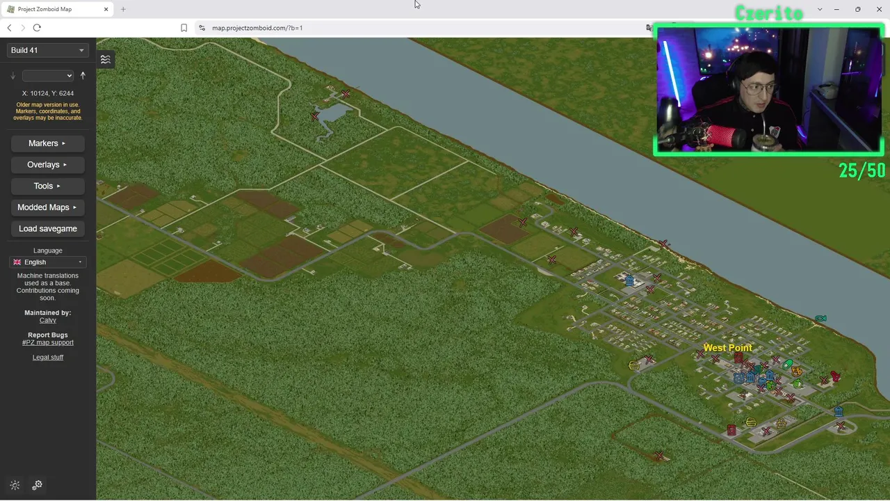Click the 'Maintained by:' label
The height and width of the screenshot is (501, 890).
(48, 312)
